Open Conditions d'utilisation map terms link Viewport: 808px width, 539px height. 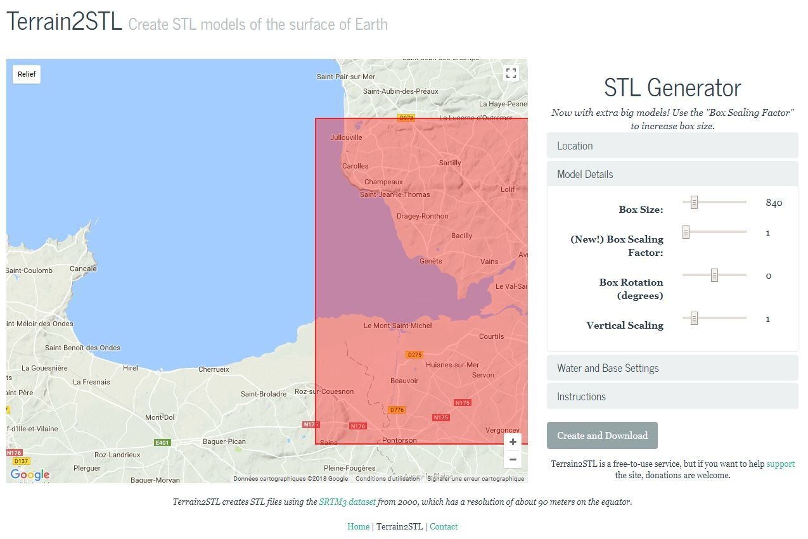387,479
